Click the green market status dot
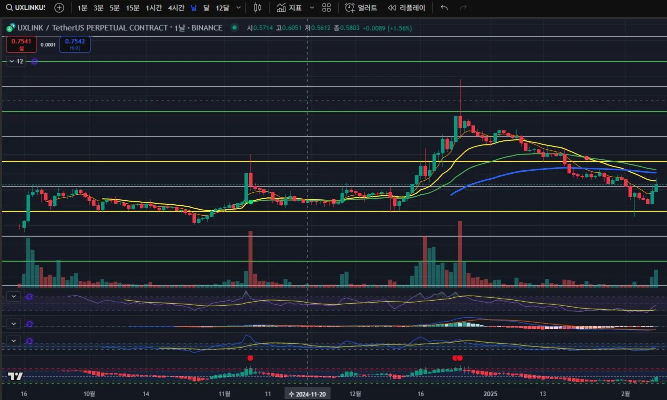Image resolution: width=667 pixels, height=400 pixels. (234, 28)
